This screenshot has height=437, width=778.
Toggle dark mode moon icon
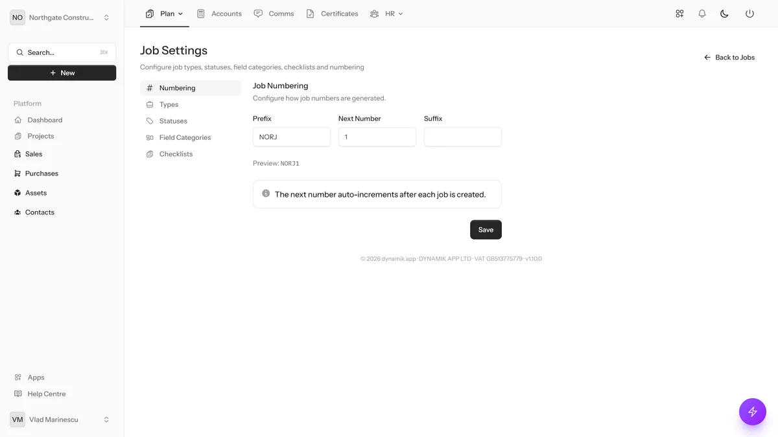725,14
